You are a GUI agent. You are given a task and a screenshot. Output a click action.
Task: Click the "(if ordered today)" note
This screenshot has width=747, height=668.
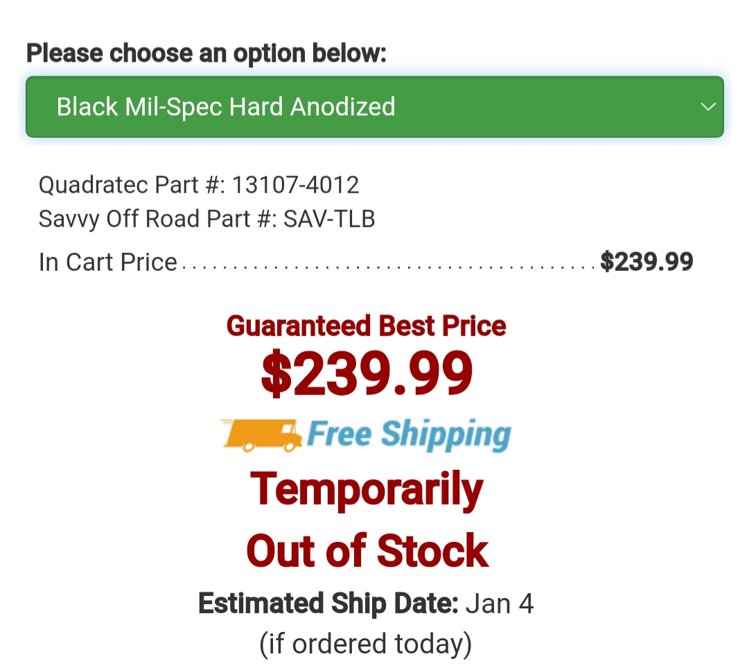point(366,644)
